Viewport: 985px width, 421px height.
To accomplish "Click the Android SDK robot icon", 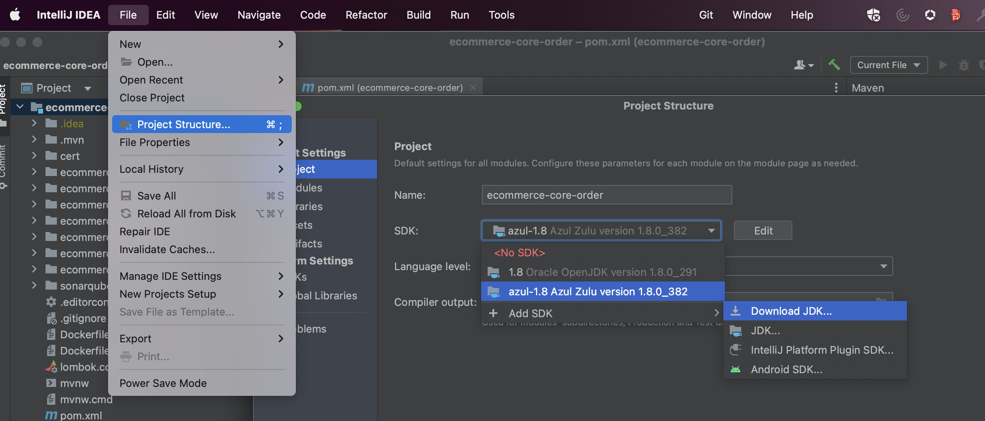I will (x=735, y=369).
